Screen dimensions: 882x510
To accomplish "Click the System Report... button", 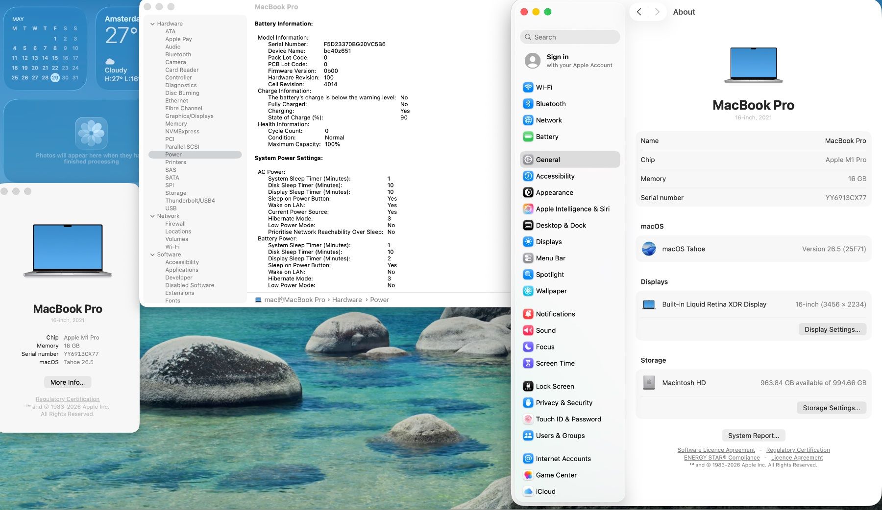I will click(753, 436).
